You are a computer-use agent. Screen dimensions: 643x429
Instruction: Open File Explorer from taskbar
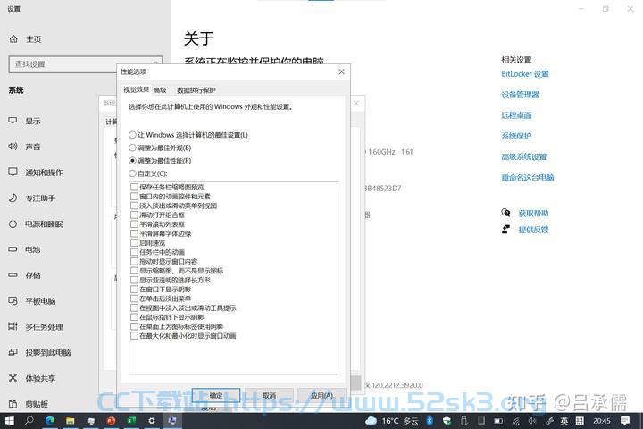tap(71, 421)
